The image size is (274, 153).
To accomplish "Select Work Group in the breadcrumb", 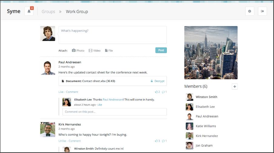I will point(77,12).
